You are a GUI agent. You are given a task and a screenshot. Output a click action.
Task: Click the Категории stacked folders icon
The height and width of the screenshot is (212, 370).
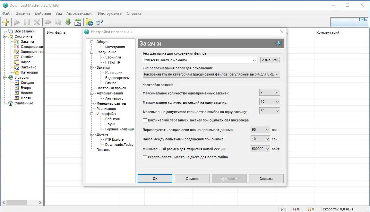[x=16, y=72]
